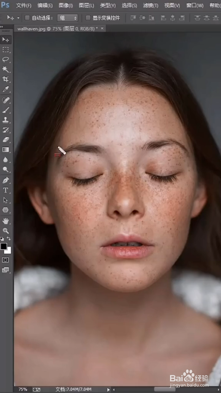Select the Horizontal Type tool
Viewport: 221px width, 393px height.
click(x=6, y=190)
